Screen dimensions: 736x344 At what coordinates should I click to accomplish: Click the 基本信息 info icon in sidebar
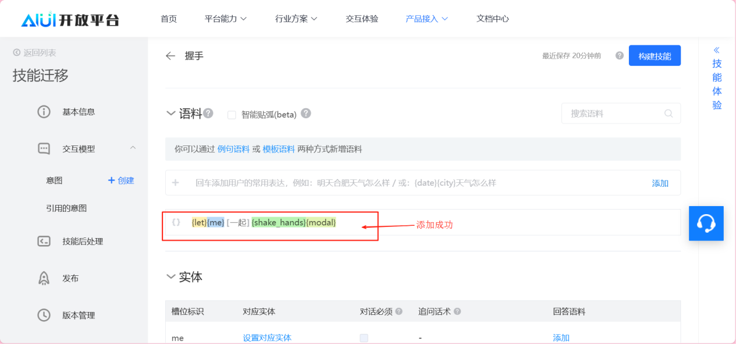point(44,112)
